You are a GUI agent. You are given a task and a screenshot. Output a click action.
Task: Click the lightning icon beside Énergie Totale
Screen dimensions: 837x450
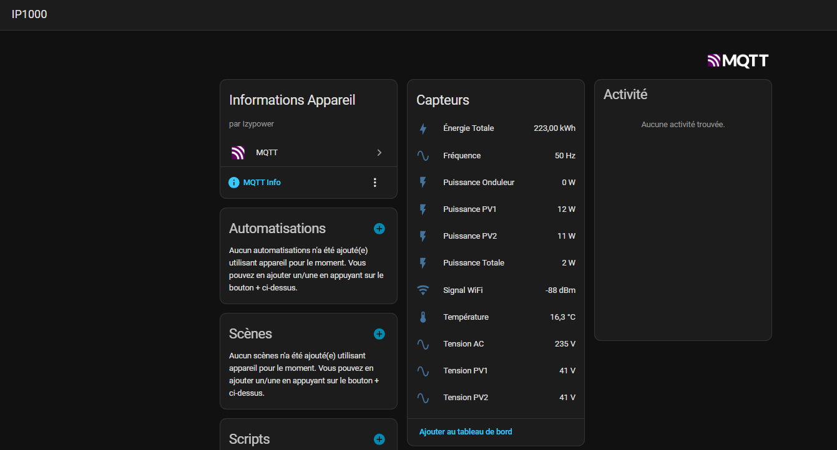[x=423, y=129]
